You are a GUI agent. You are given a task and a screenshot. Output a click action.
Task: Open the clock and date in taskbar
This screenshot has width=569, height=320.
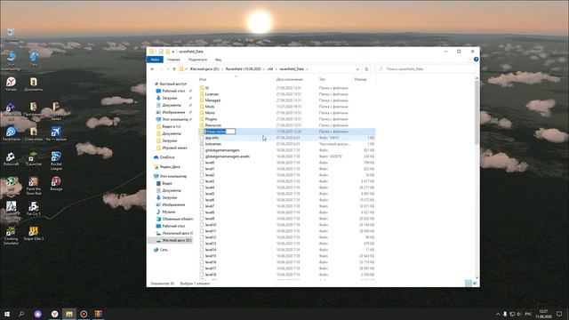click(x=543, y=314)
